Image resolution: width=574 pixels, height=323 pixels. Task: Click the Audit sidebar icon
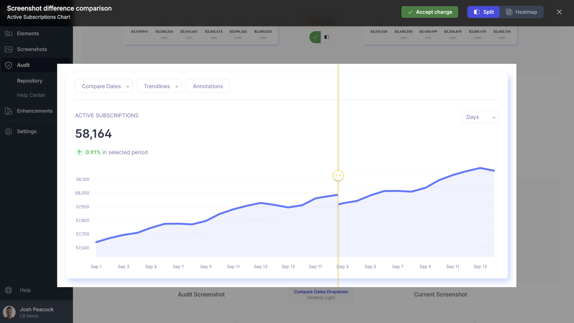(8, 65)
